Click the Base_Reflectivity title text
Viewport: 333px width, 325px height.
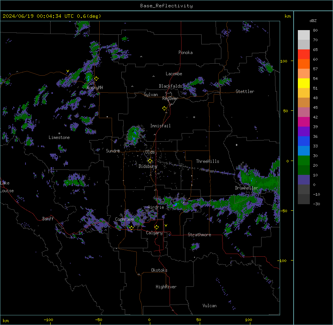click(x=166, y=6)
